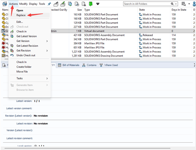This screenshot has width=196, height=150.
Task: Click the Bill of Materials table icon
Action: click(59, 65)
